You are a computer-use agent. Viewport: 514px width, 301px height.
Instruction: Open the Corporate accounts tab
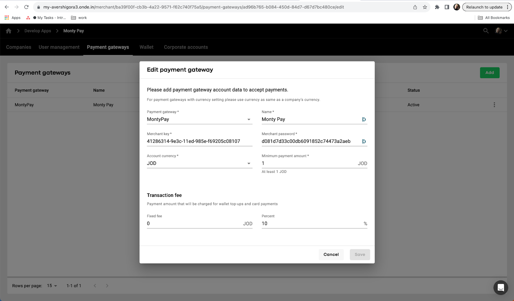(x=186, y=47)
